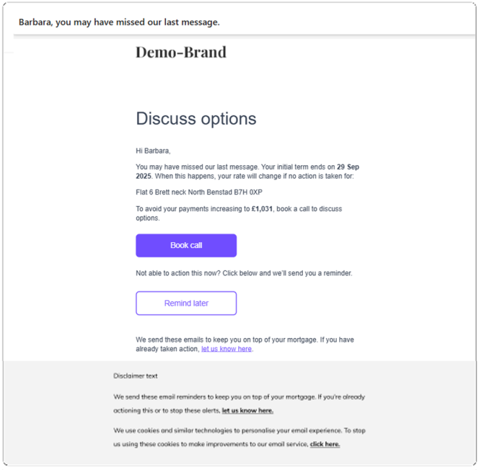Viewport: 479px width, 470px height.
Task: Click the 'Disclaimer text' label
Action: [x=136, y=376]
